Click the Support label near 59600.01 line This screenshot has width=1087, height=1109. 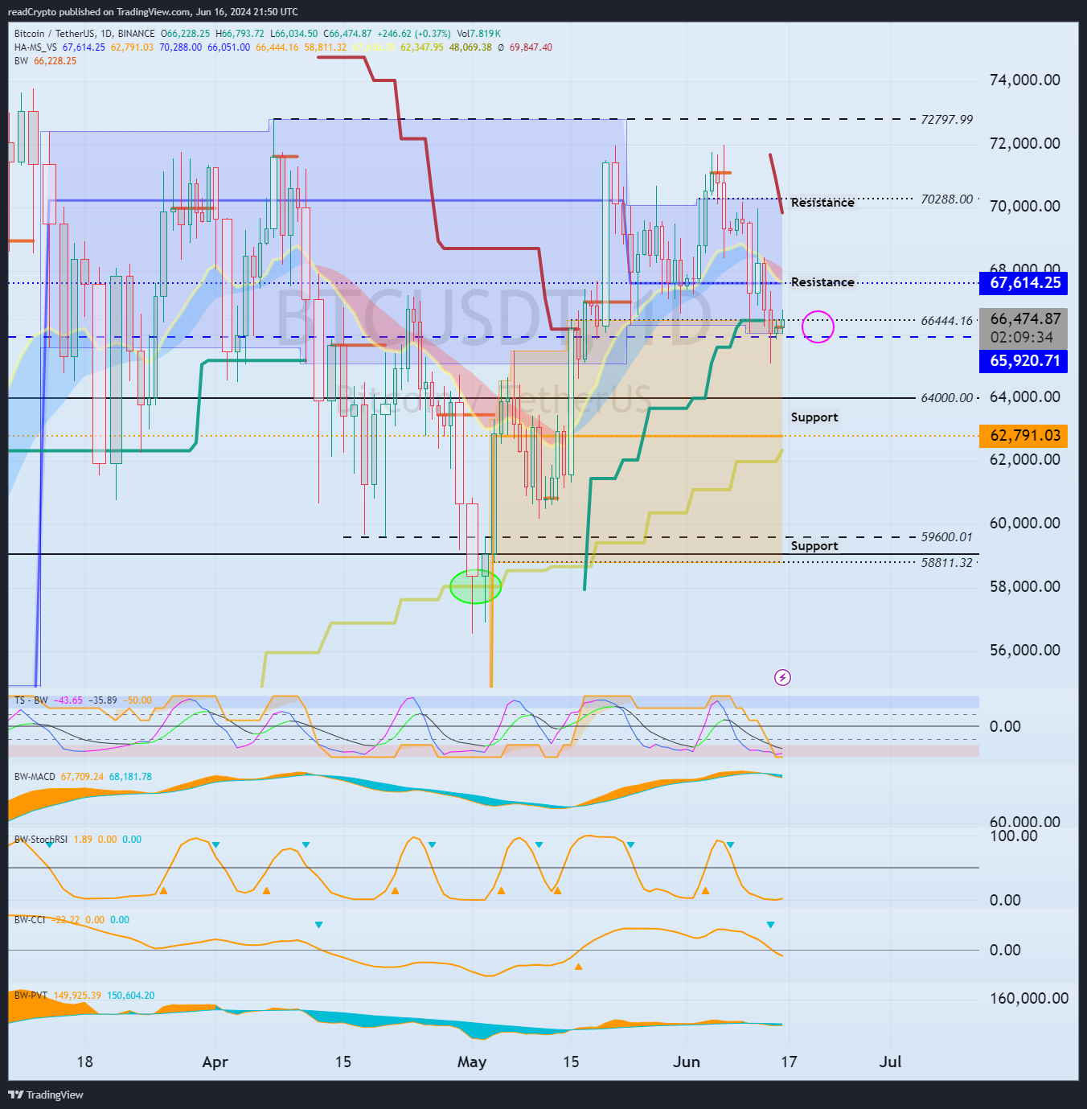(814, 546)
